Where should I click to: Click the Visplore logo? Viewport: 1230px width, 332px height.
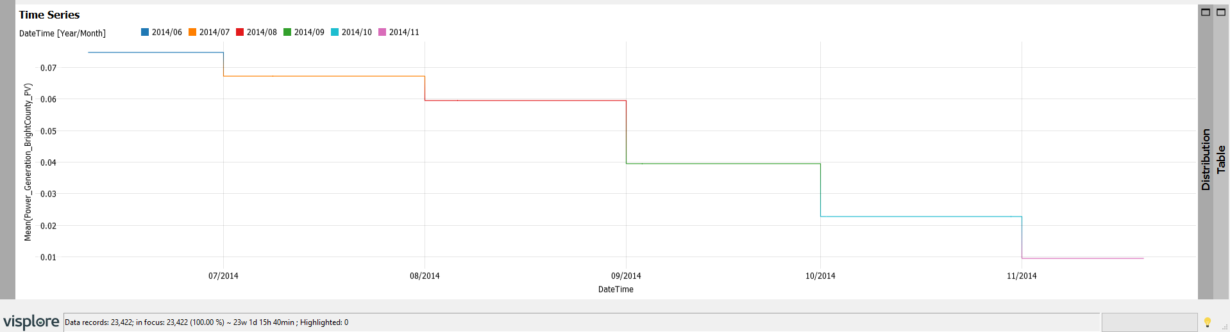pos(31,322)
